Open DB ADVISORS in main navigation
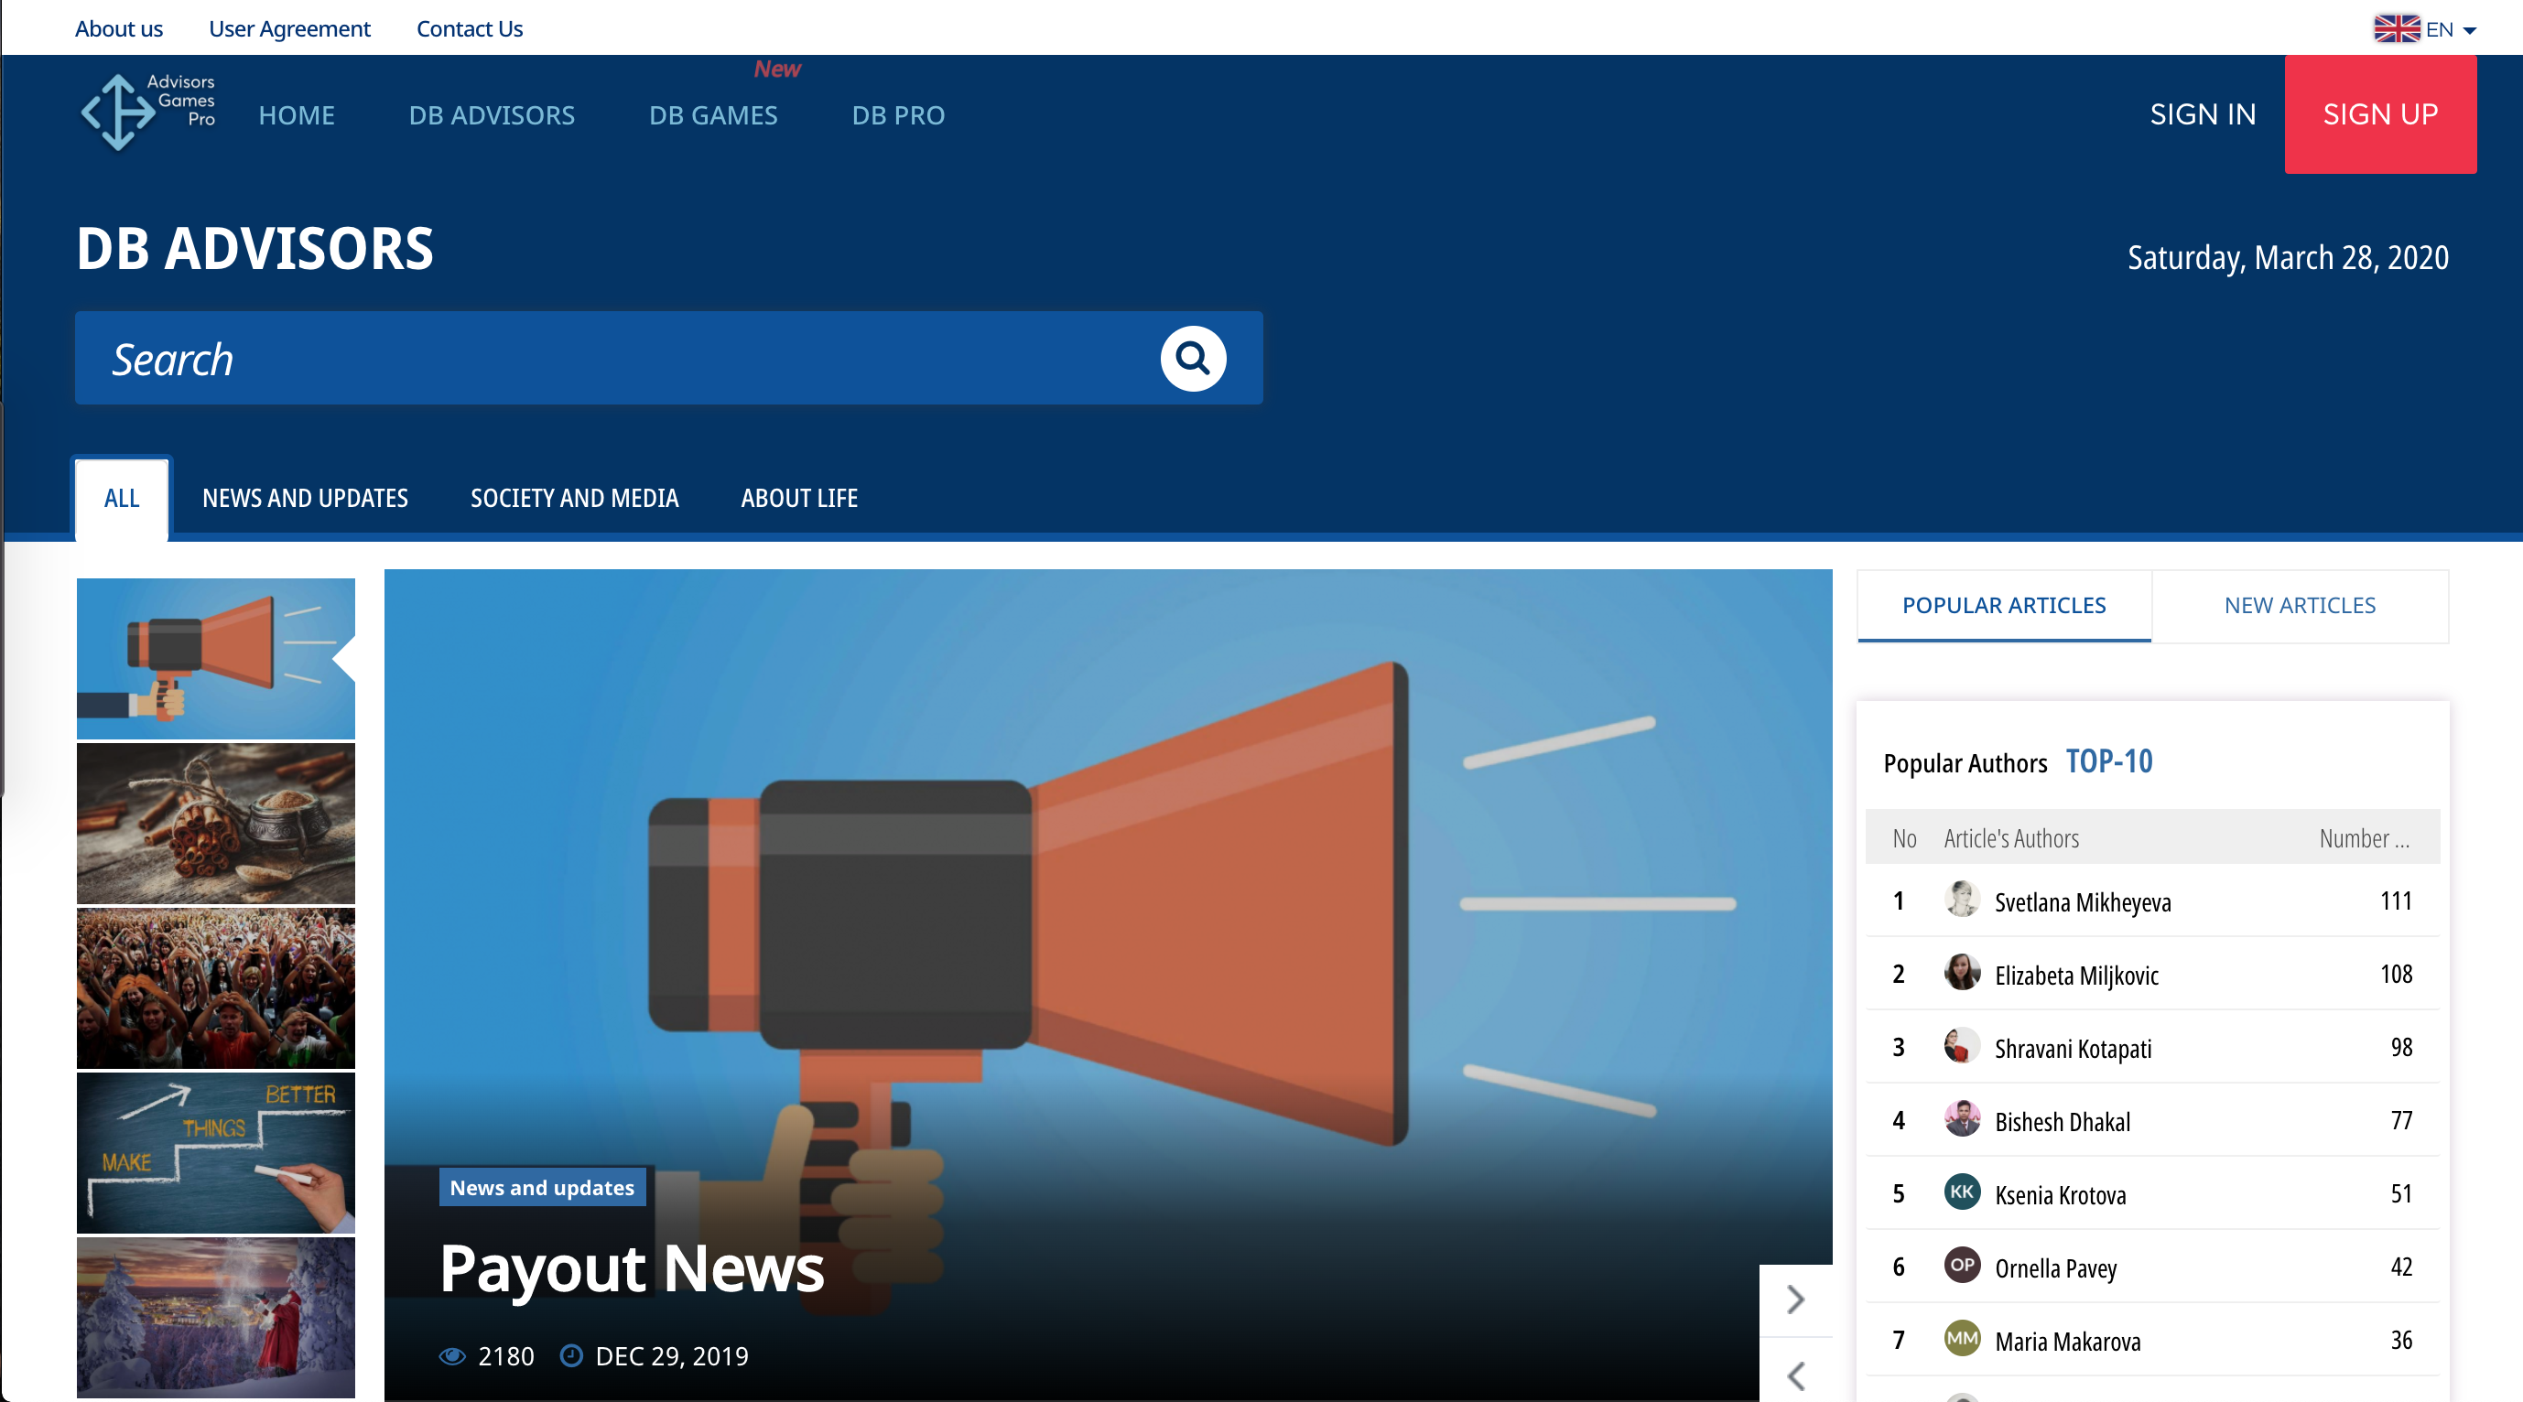The height and width of the screenshot is (1402, 2523). pos(492,114)
